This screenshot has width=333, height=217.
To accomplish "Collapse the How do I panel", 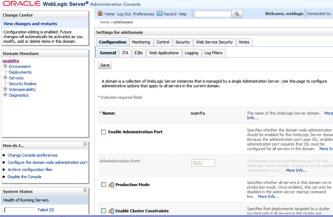I will (85, 144).
